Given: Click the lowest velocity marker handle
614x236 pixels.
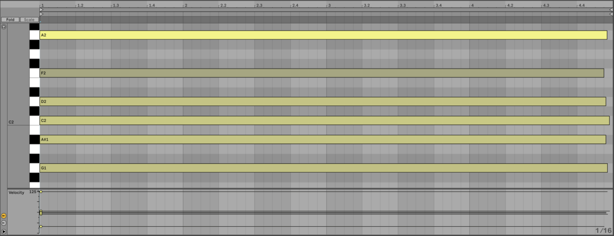Looking at the screenshot, I should pos(41,226).
